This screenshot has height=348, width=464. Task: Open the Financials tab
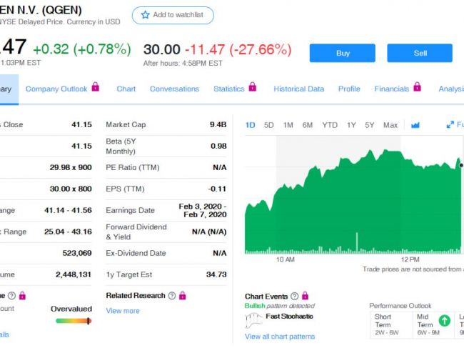click(x=392, y=89)
